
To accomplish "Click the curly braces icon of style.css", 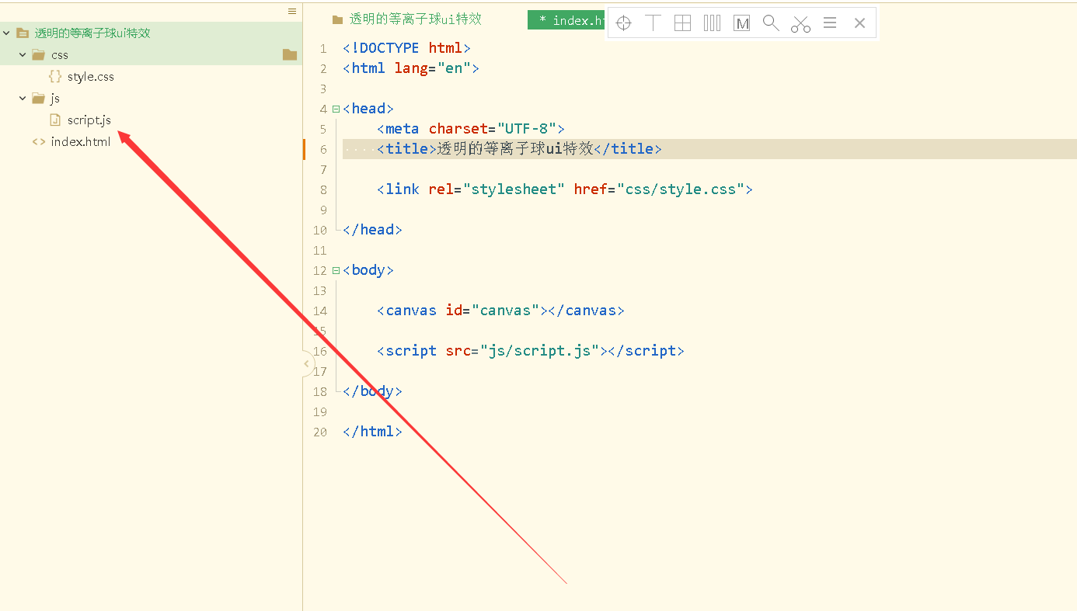I will 55,76.
